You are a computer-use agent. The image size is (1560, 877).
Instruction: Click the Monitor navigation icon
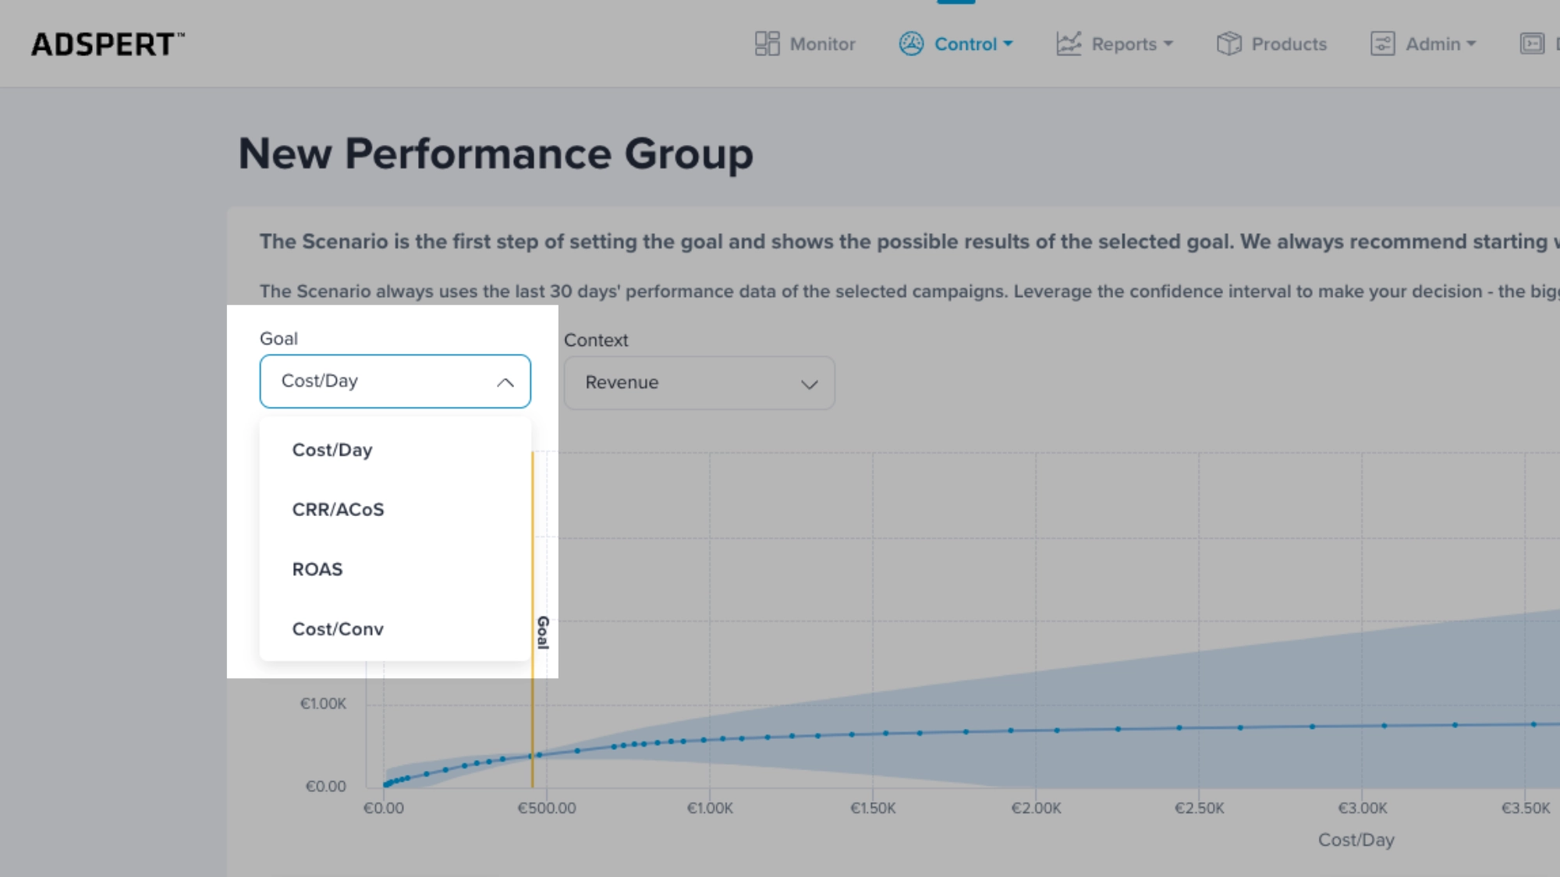(766, 44)
